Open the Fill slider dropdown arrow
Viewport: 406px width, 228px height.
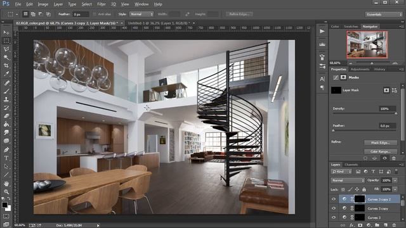(395, 189)
